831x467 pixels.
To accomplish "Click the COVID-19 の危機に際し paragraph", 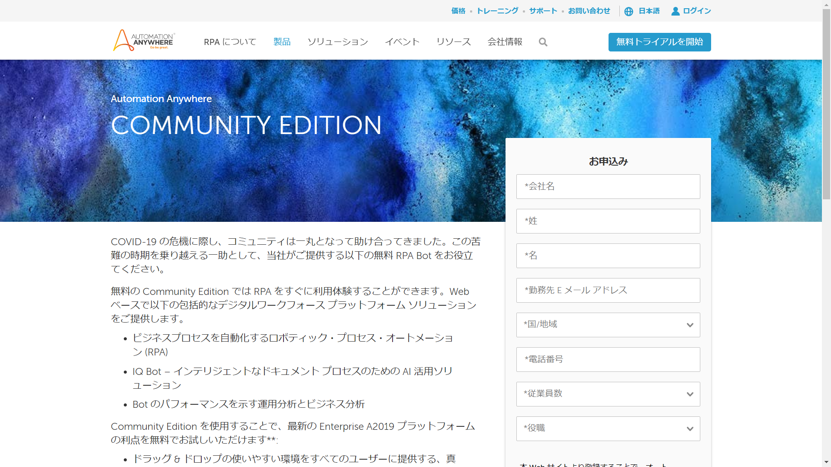I will click(x=296, y=255).
